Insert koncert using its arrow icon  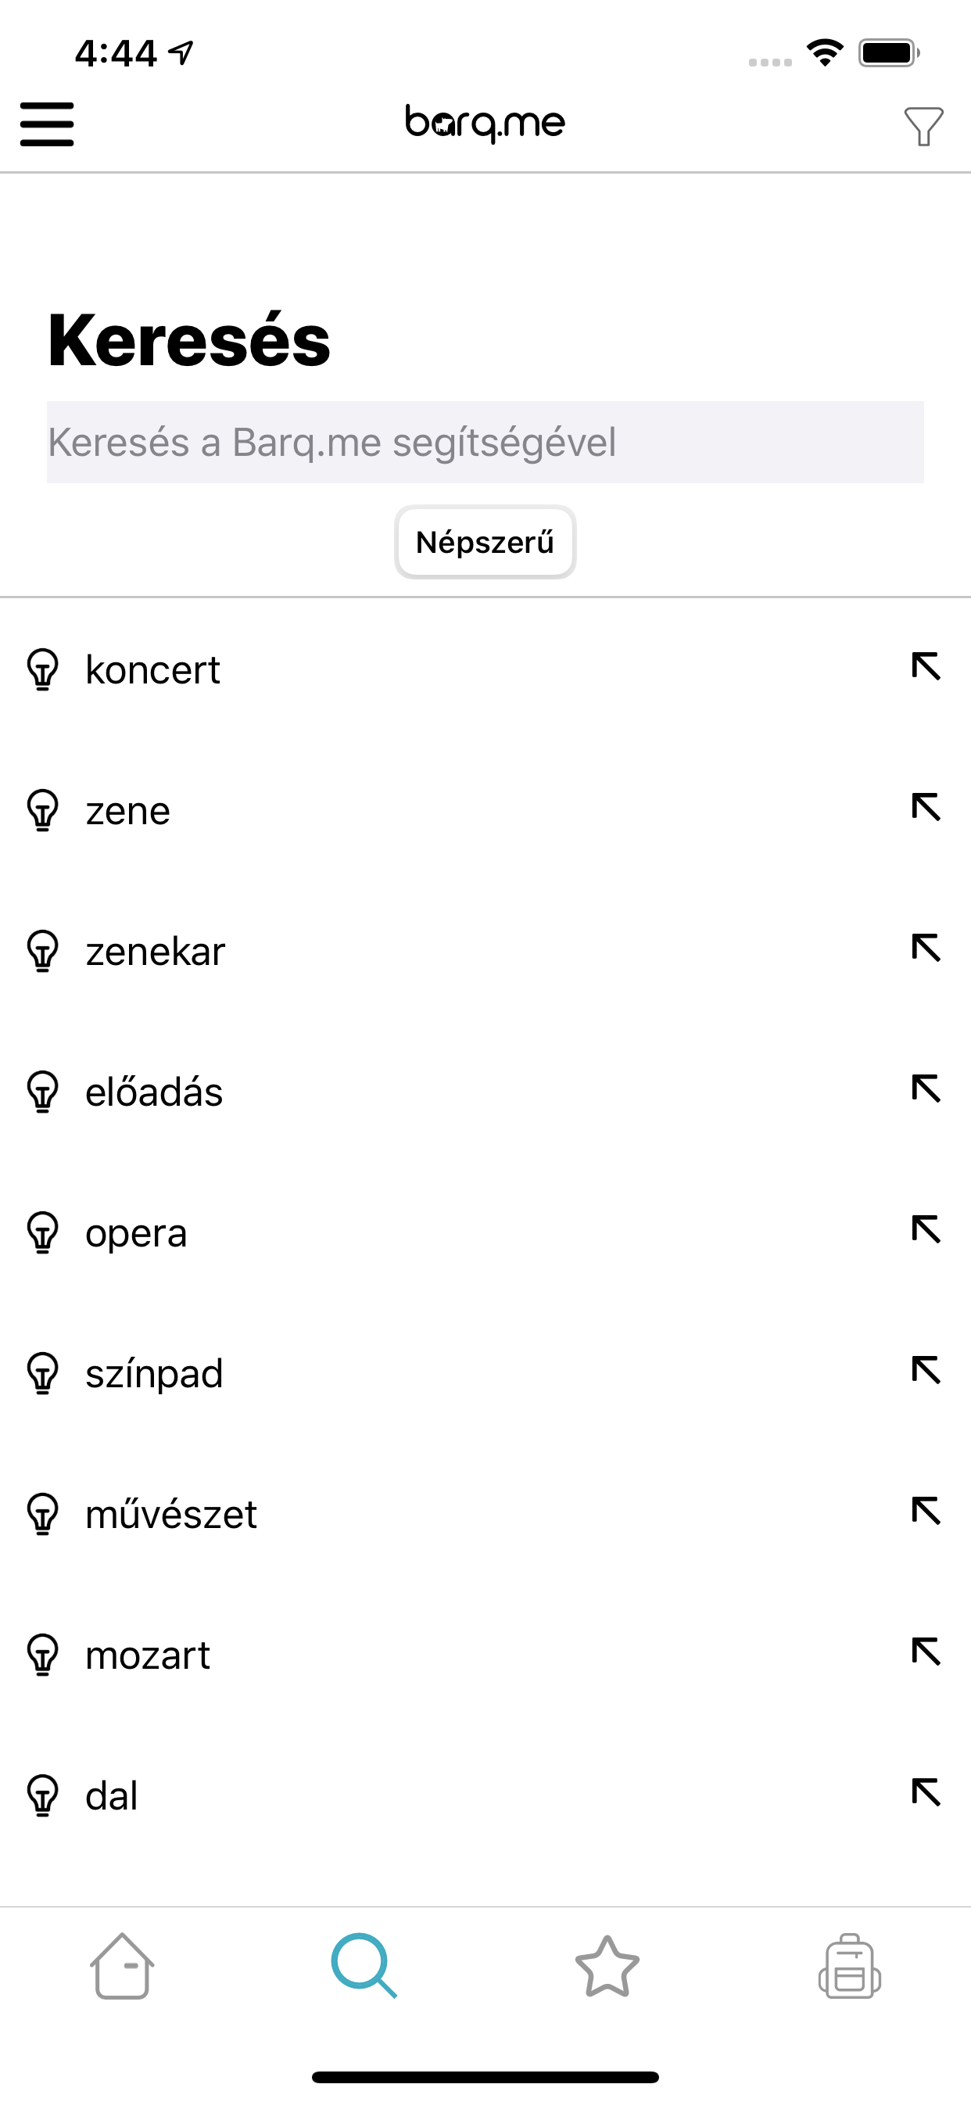[926, 667]
